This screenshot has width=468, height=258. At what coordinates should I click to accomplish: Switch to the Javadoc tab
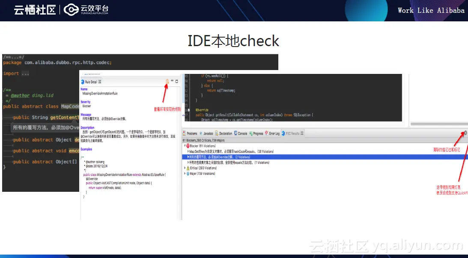[x=206, y=133]
